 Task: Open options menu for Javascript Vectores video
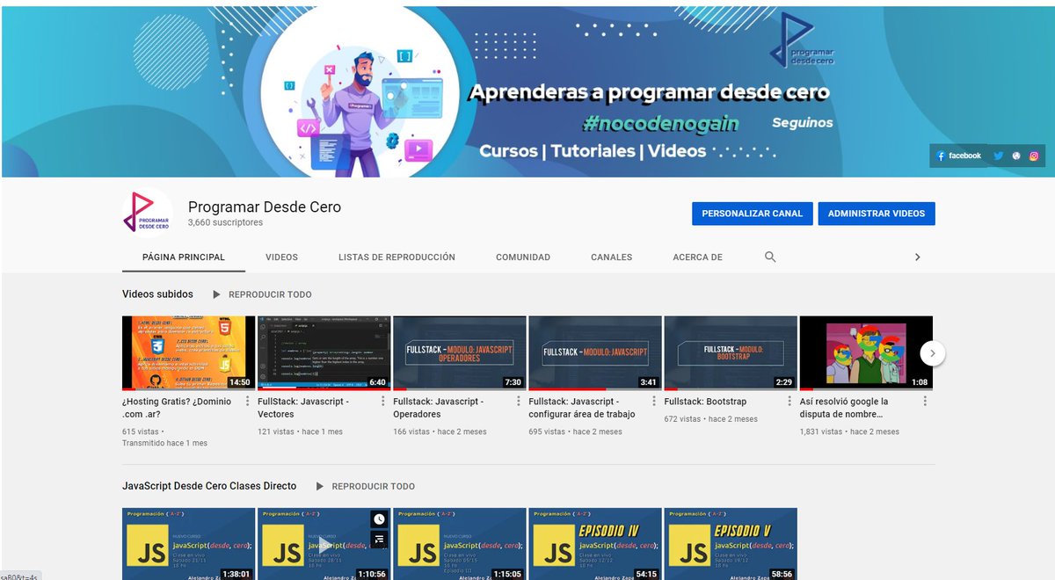[x=382, y=401]
